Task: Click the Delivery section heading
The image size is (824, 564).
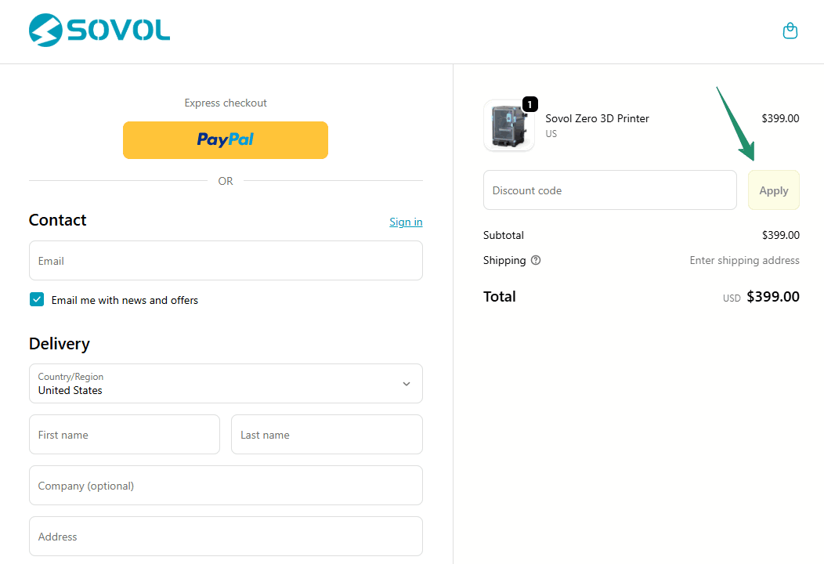Action: (60, 344)
